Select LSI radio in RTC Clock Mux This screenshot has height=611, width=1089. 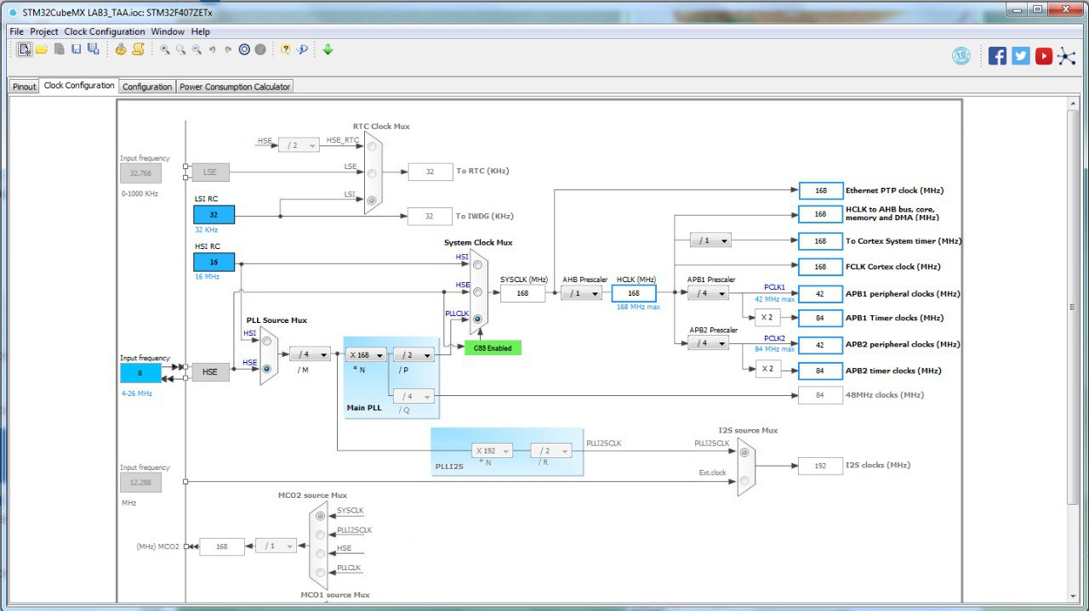point(372,201)
